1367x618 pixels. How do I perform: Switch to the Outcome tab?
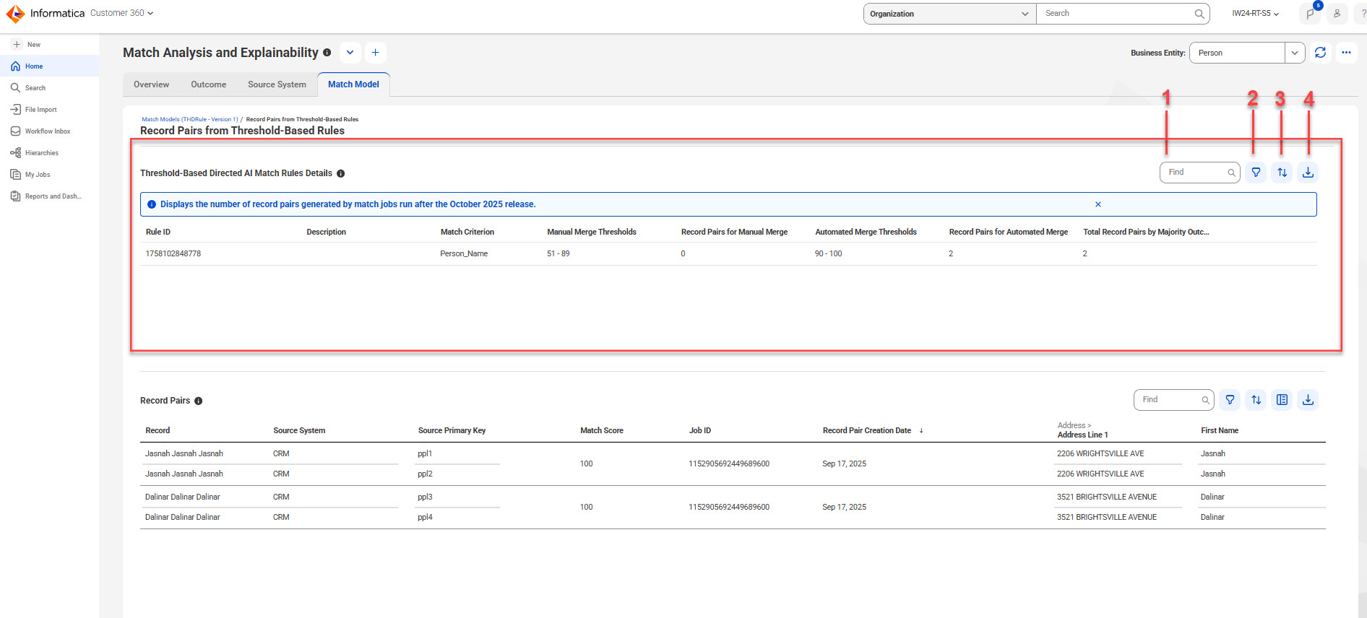click(209, 84)
